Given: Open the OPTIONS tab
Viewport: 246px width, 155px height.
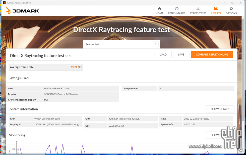Looking at the screenshot, I should (231, 11).
